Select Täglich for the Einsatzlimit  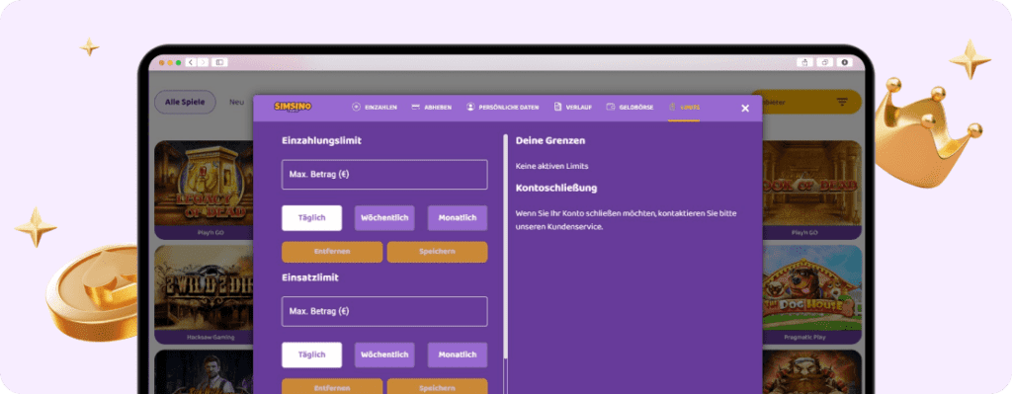[x=311, y=355]
